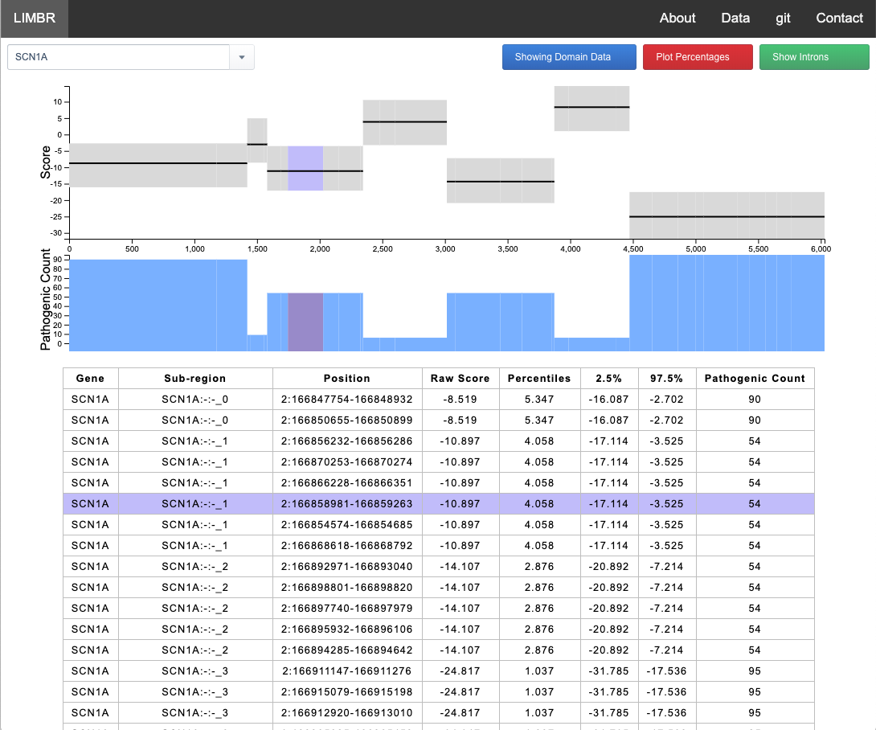Click the LIMBR brand logo link
876x730 pixels.
[x=35, y=18]
